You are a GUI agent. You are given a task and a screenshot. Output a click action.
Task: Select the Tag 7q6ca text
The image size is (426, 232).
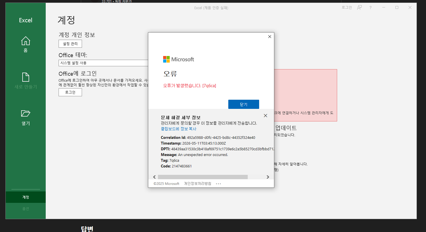174,160
